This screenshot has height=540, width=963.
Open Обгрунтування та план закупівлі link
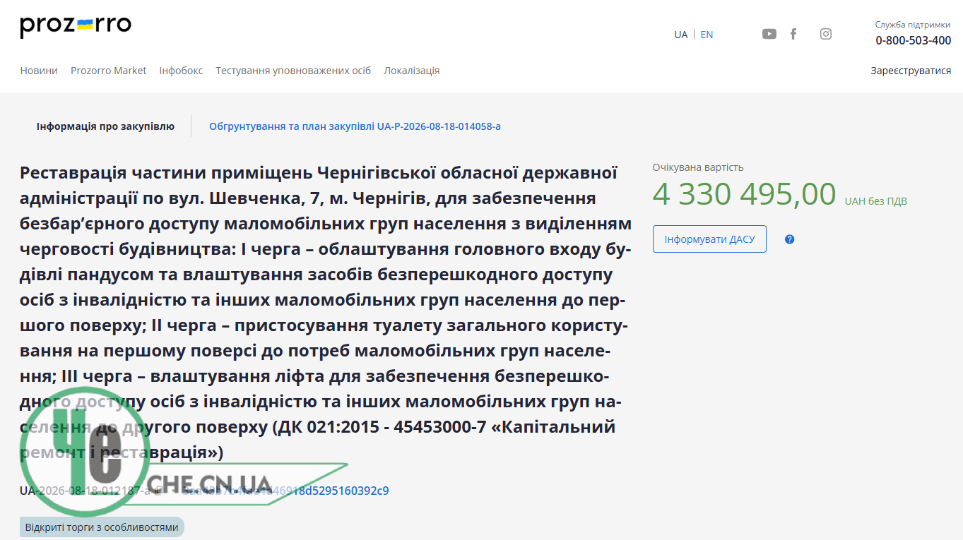355,126
